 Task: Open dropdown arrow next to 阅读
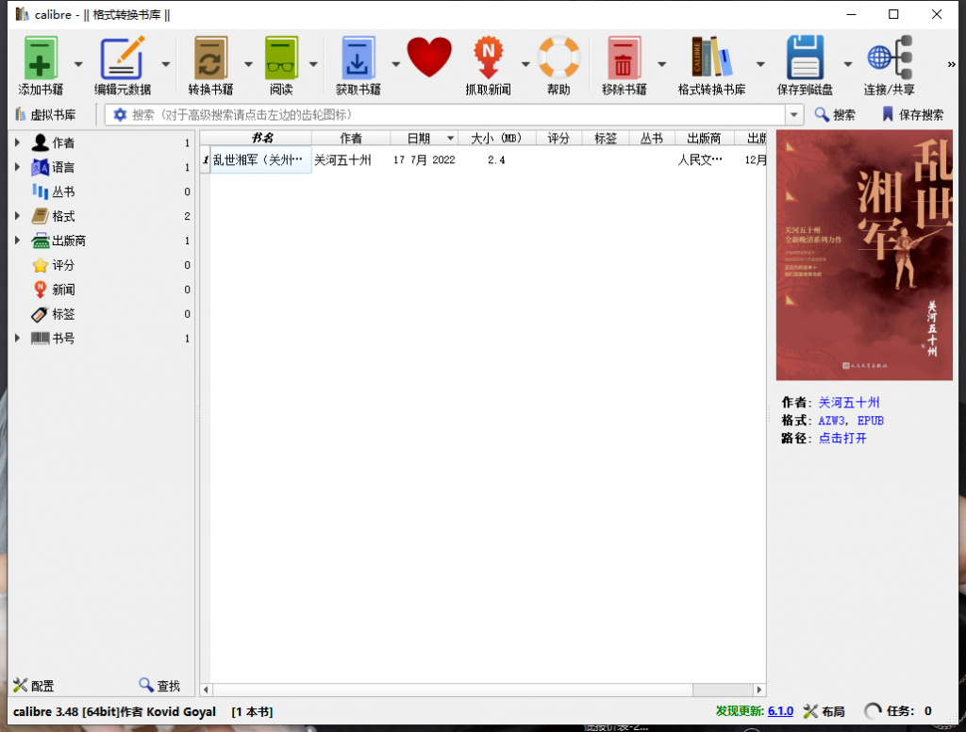(x=313, y=64)
